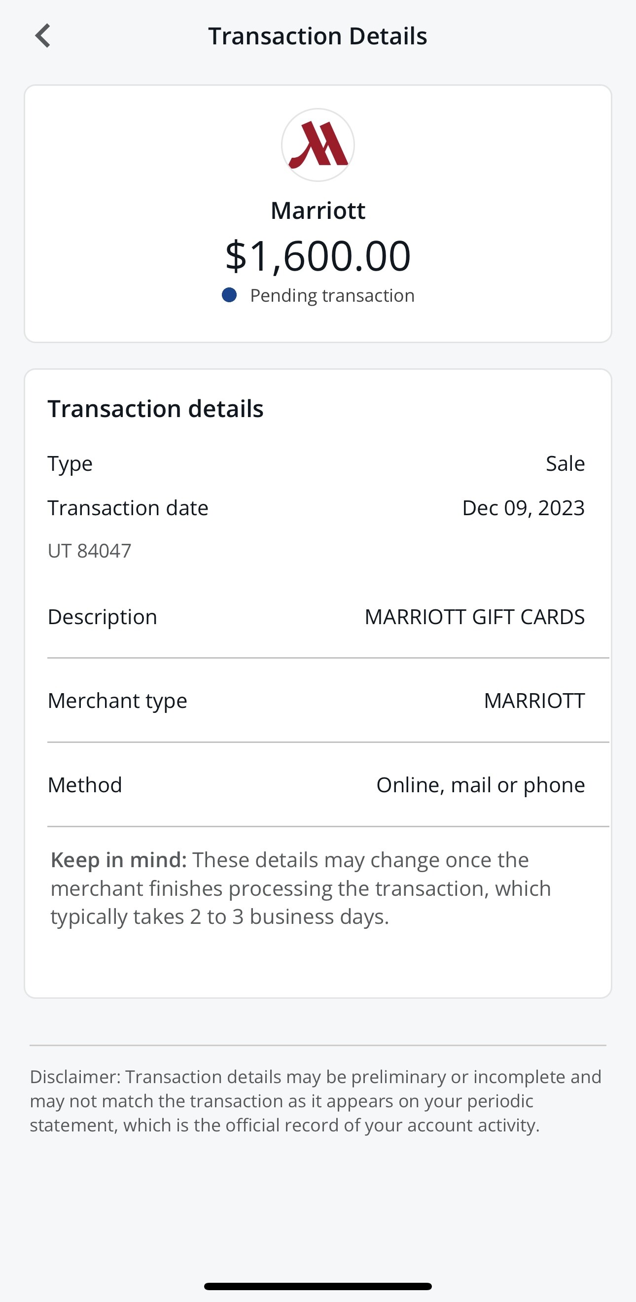Image resolution: width=636 pixels, height=1302 pixels.
Task: Tap the blue pending status dot
Action: click(229, 295)
